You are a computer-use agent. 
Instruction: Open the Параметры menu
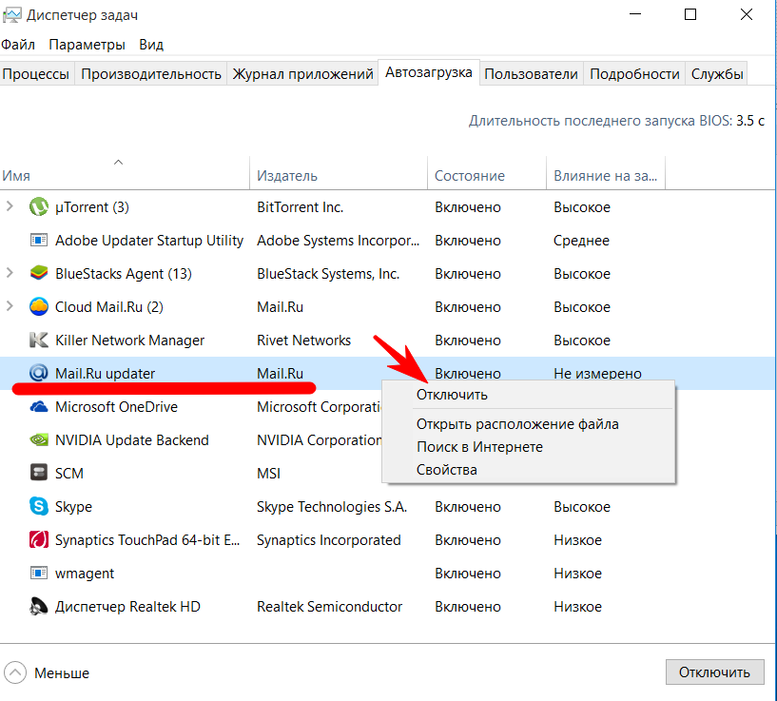[x=87, y=45]
